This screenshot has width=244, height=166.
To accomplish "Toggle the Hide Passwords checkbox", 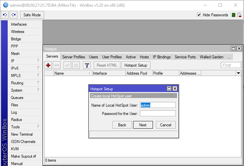I will (199, 15).
